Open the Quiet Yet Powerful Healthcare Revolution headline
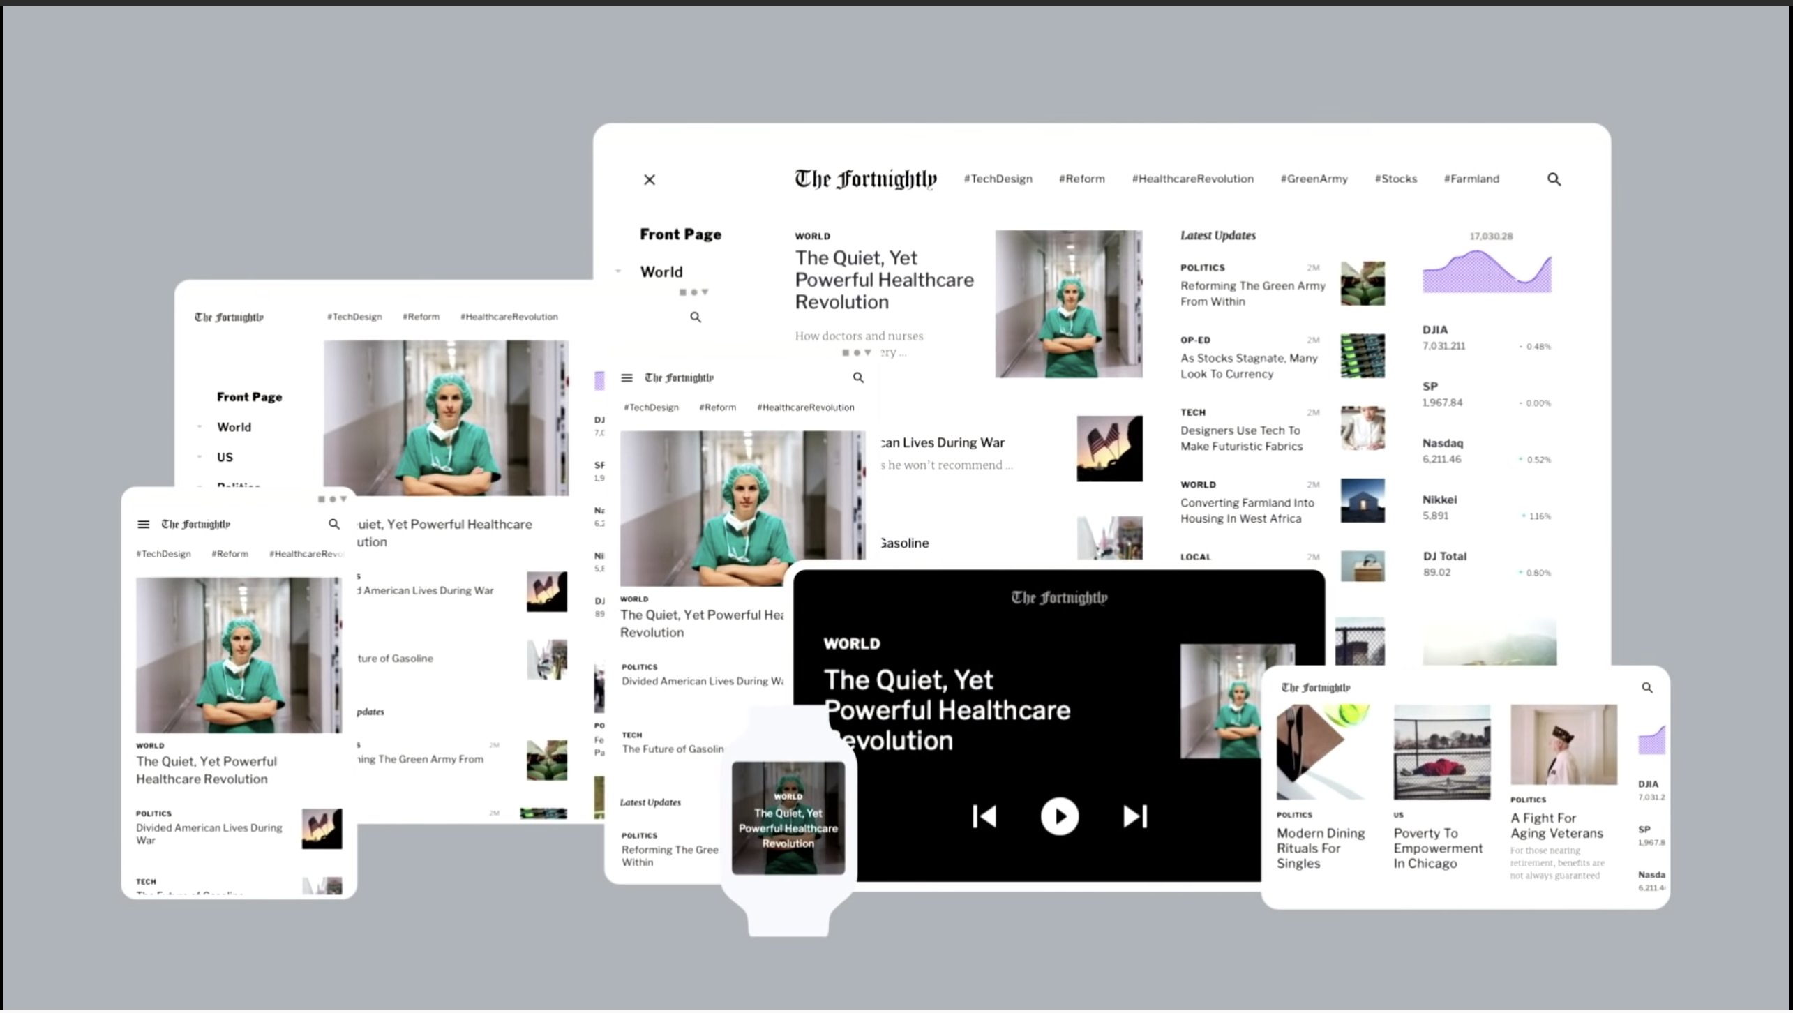The image size is (1793, 1013). pyautogui.click(x=883, y=279)
